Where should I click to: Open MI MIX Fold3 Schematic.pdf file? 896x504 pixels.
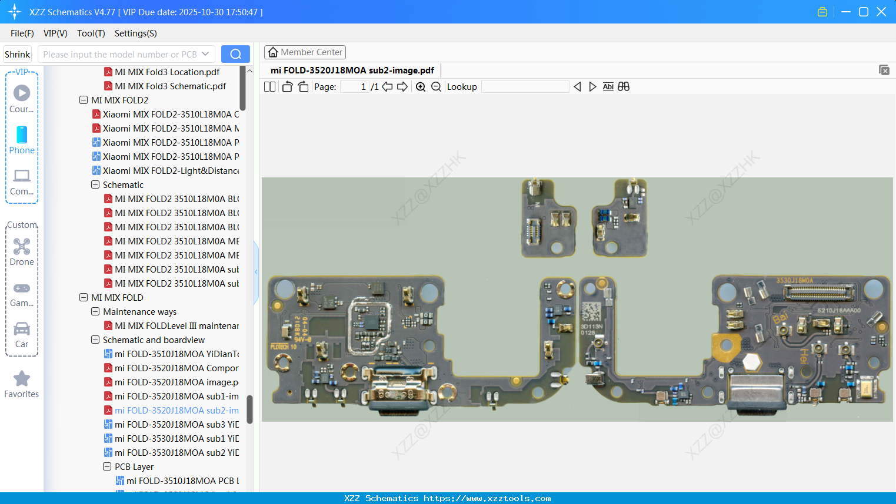[170, 86]
